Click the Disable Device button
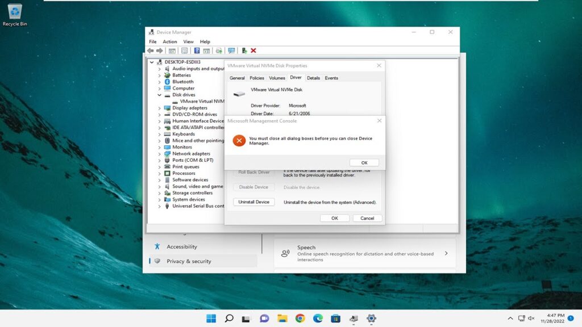This screenshot has height=327, width=582. [254, 187]
